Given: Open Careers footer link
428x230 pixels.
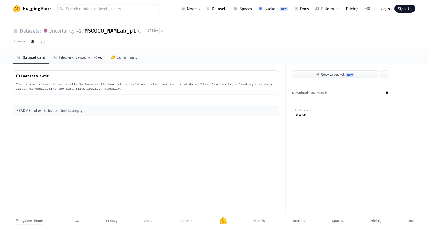Looking at the screenshot, I should (186, 221).
